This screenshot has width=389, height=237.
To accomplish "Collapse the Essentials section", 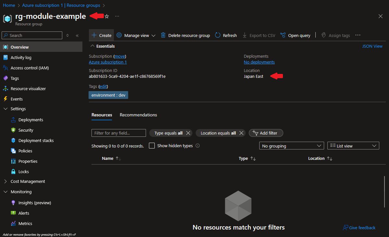I will [x=92, y=46].
